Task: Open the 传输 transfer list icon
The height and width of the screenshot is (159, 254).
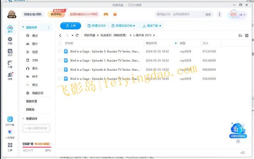Action: pos(10,41)
